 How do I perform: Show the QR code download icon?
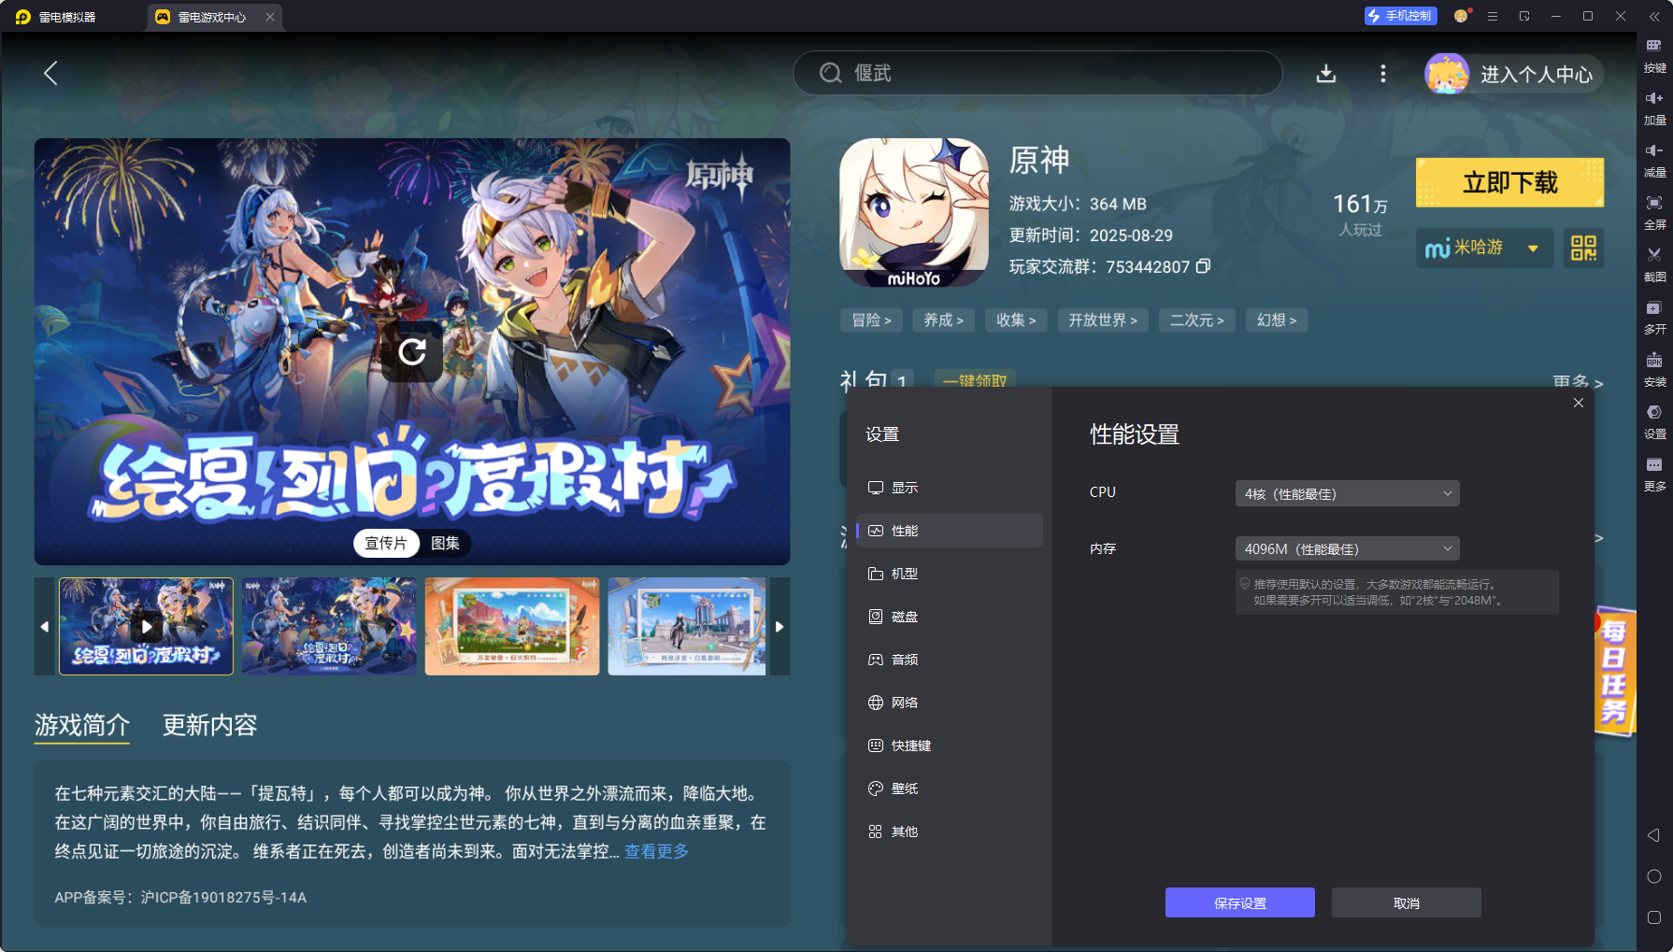click(x=1583, y=248)
